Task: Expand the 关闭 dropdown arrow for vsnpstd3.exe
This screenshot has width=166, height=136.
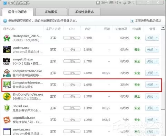Action: [157, 61]
